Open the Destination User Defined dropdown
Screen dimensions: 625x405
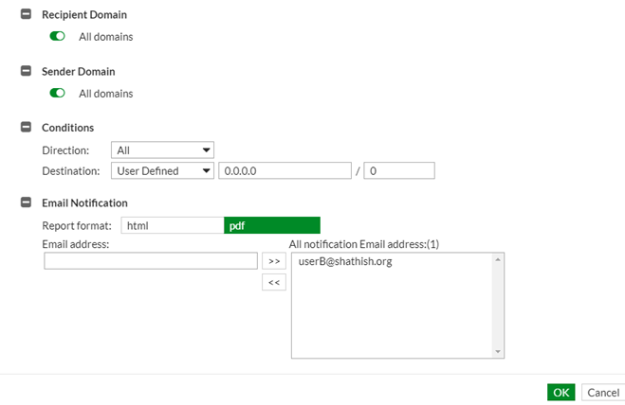tap(162, 170)
